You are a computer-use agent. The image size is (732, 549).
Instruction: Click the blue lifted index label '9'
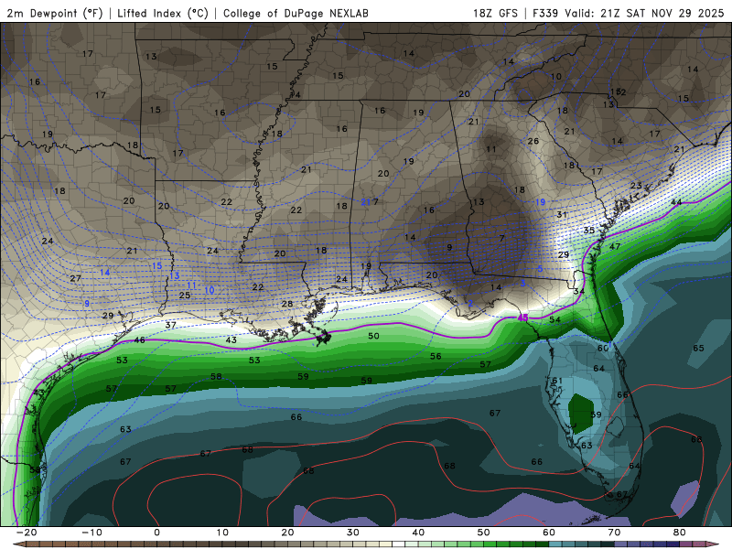click(x=87, y=304)
